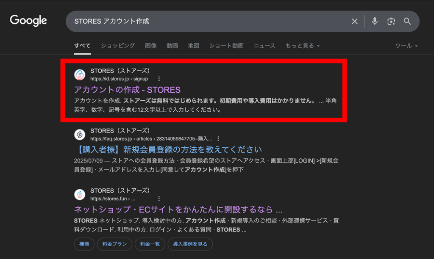Click the 機能 sitelink chip
This screenshot has width=434, height=259.
(x=84, y=244)
